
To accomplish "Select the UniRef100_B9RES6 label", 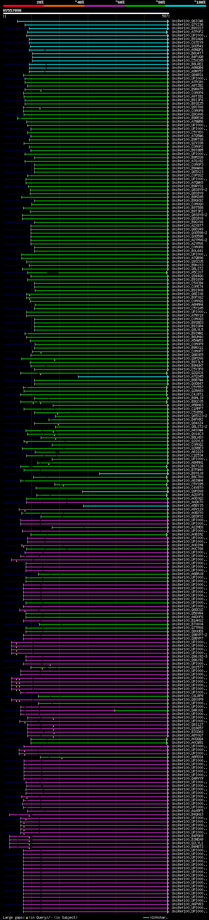I will coord(187,118).
